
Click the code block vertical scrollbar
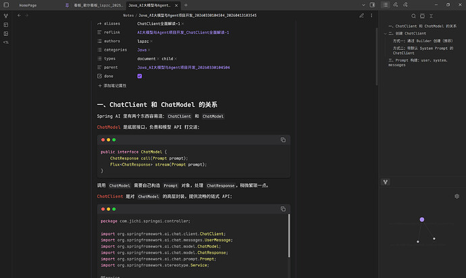(289, 235)
